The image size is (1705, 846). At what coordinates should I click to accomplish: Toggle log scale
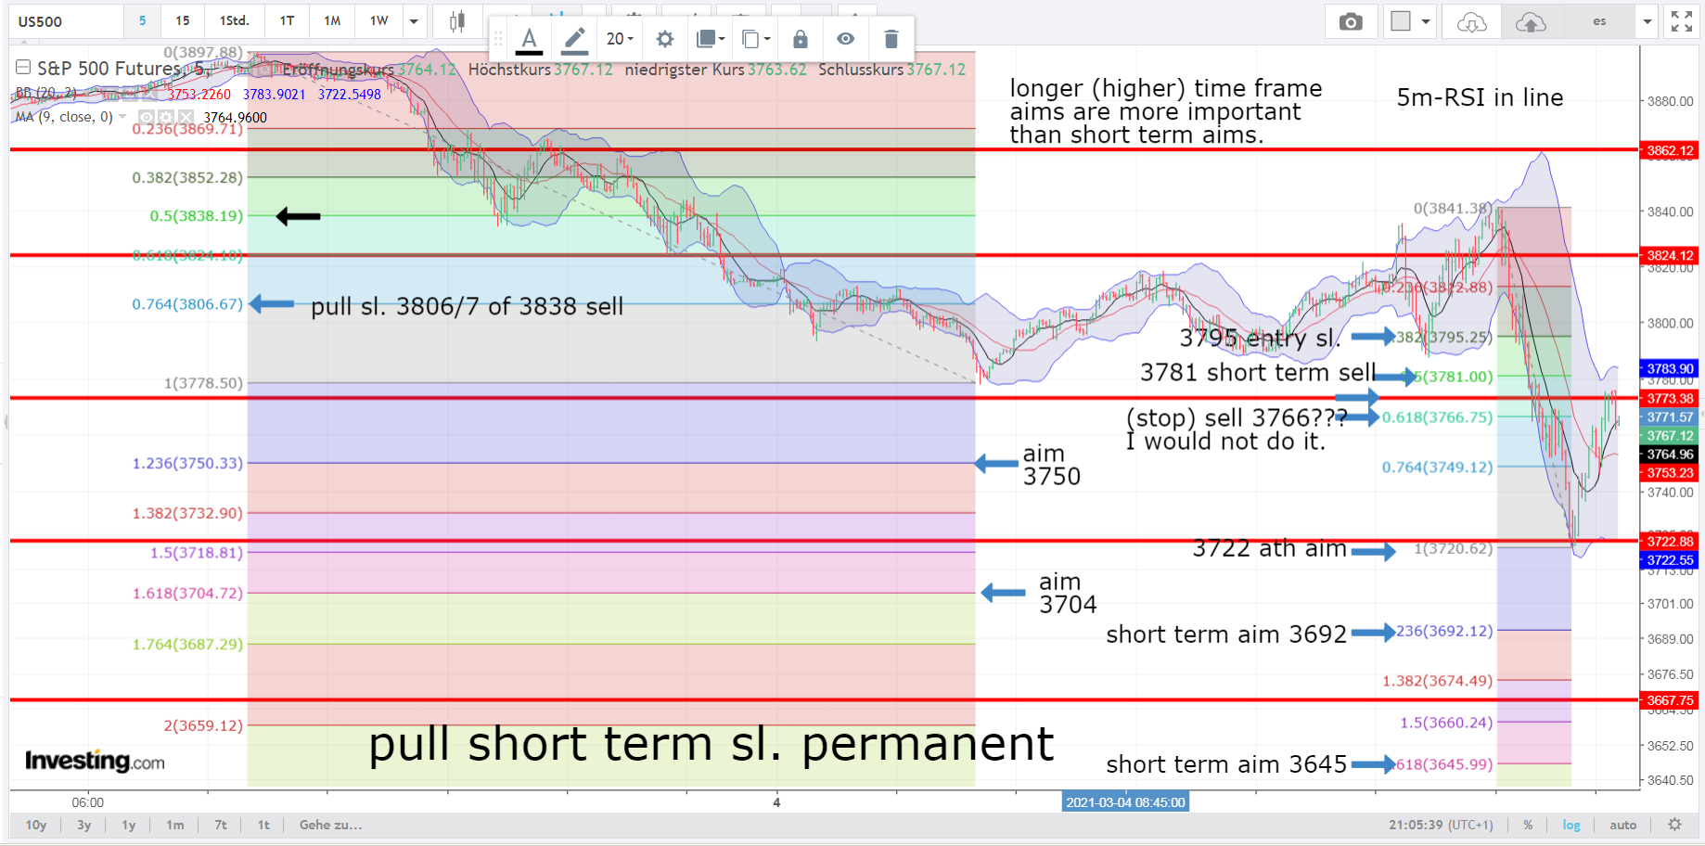[1571, 825]
